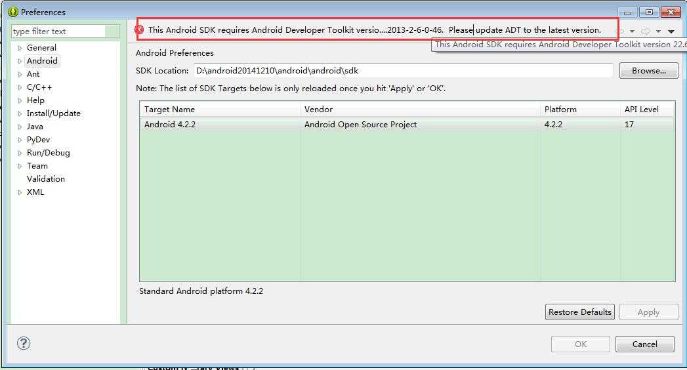Select the Run/Debug entry
Image resolution: width=687 pixels, height=370 pixels.
pyautogui.click(x=48, y=153)
